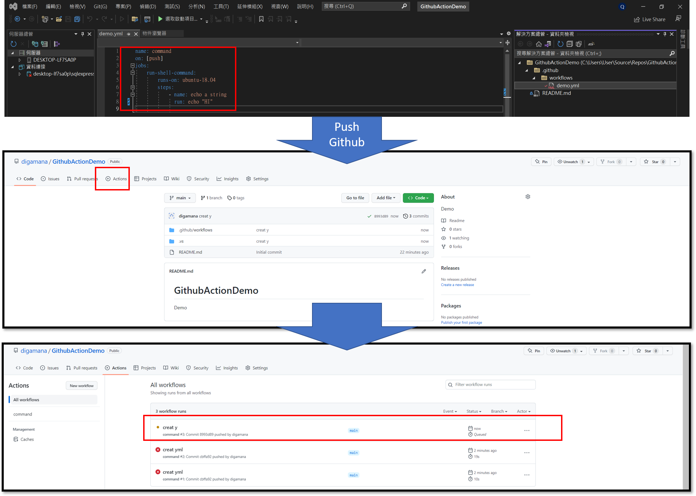Click the Toggle Bookmark icon in toolbar
This screenshot has width=696, height=496.
(261, 19)
